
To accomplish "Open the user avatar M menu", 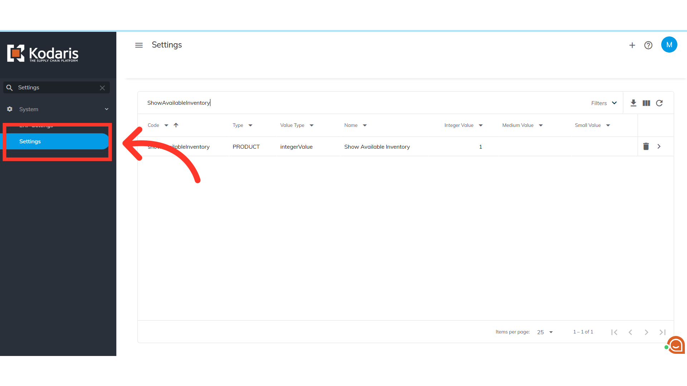I will [x=669, y=45].
